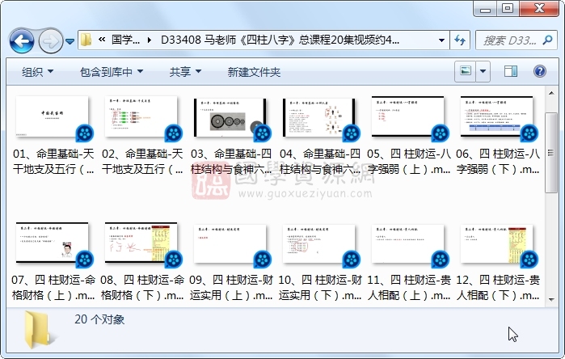
Task: Change the view with the view icon
Action: pyautogui.click(x=466, y=71)
